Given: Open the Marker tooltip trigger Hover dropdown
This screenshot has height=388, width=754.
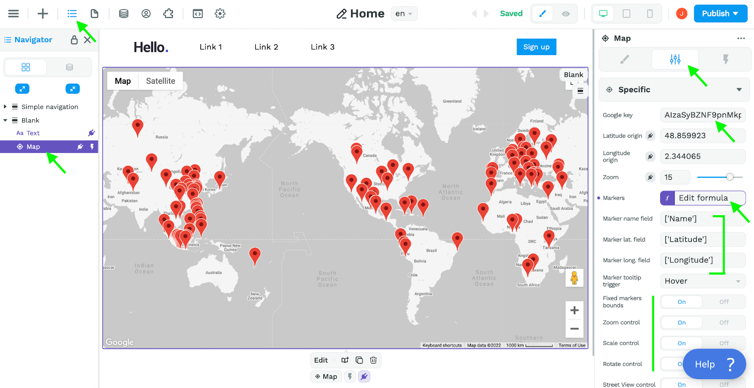Looking at the screenshot, I should [x=703, y=281].
